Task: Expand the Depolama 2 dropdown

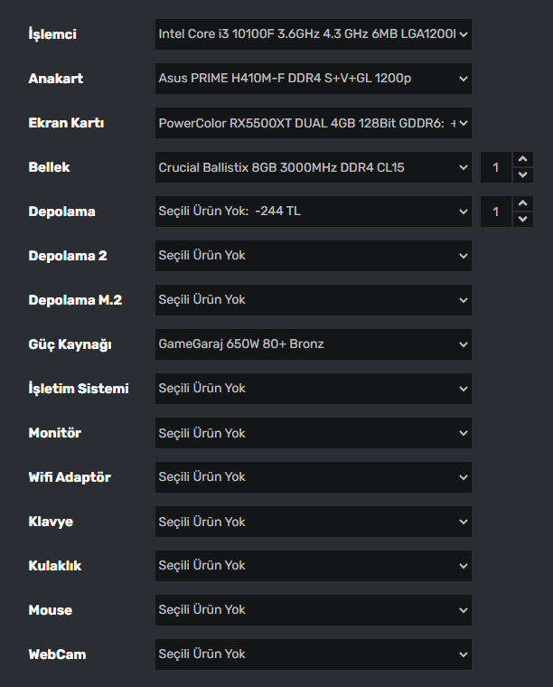Action: click(x=313, y=256)
